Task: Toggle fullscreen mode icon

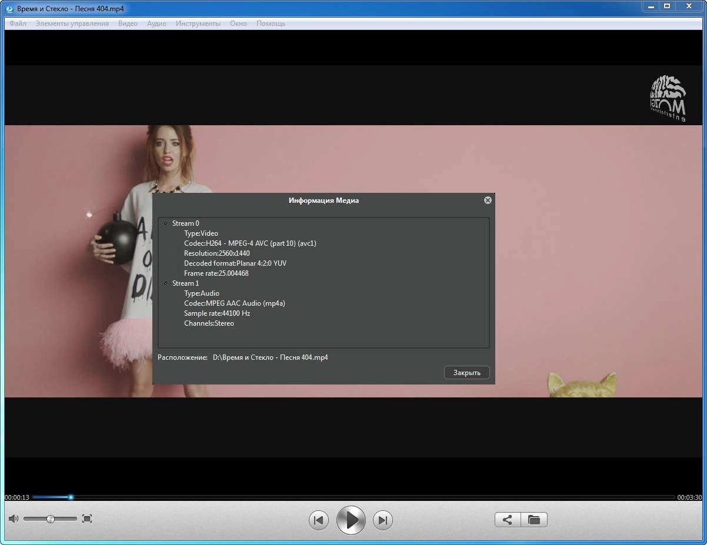Action: pos(87,519)
